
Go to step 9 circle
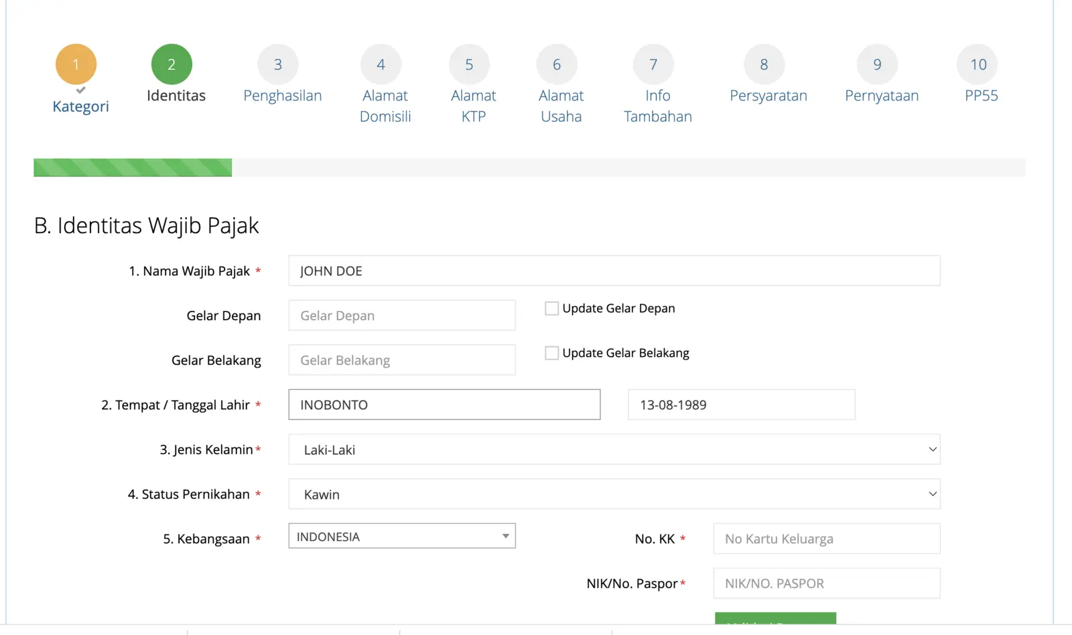(877, 64)
